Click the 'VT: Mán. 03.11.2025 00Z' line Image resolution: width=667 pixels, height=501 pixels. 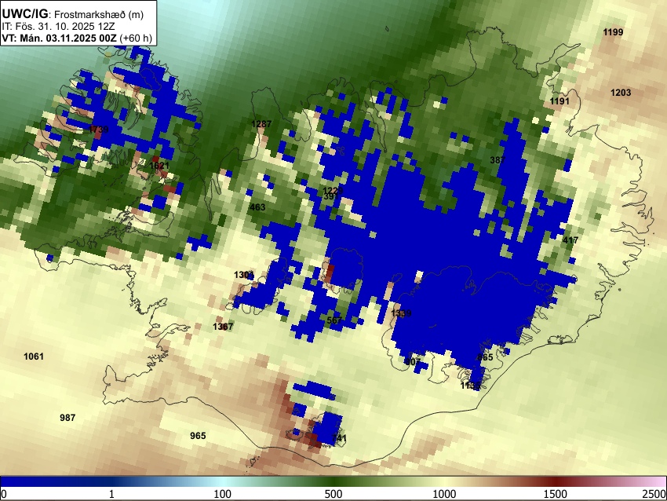pos(77,38)
